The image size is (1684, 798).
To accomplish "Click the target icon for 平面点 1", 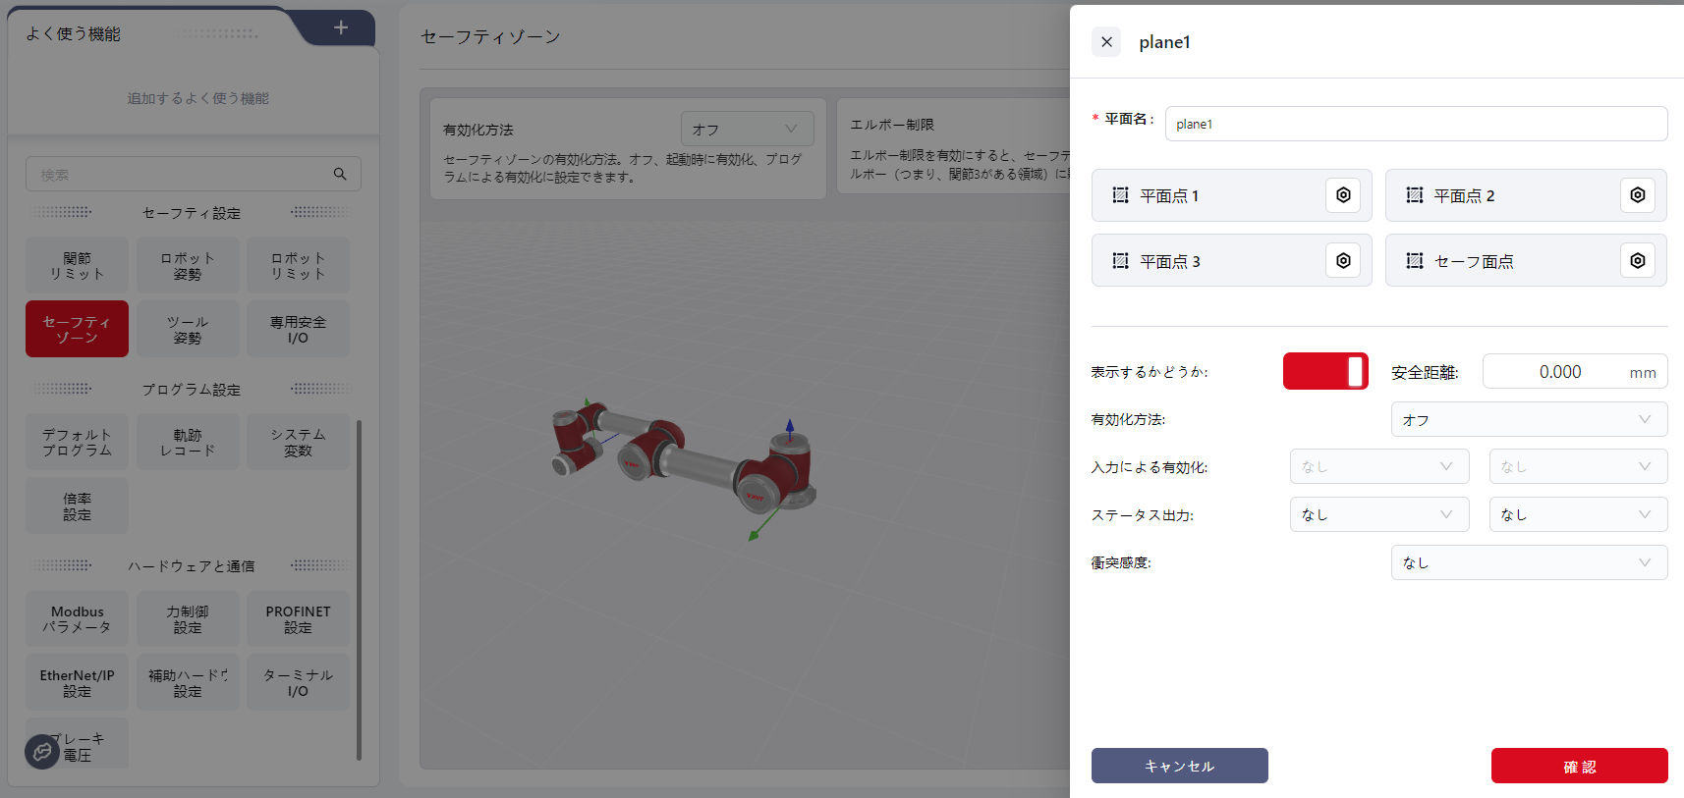I will coord(1342,195).
